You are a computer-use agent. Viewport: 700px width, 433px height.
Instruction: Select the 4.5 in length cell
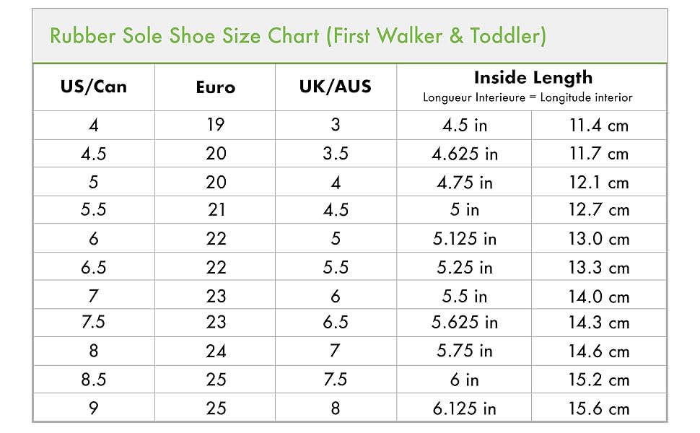(465, 125)
